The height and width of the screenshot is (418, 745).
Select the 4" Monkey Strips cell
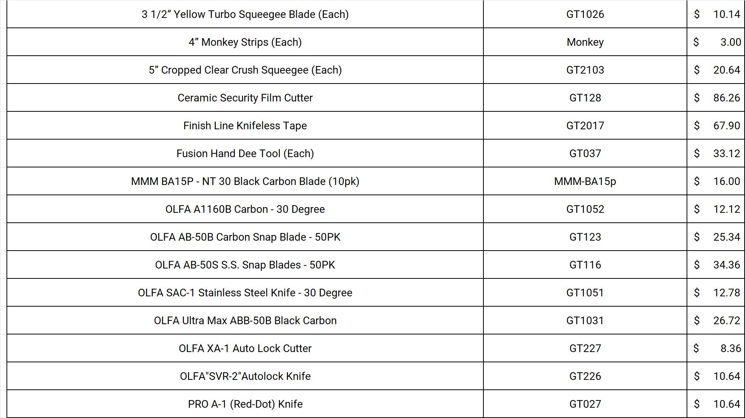tap(245, 42)
